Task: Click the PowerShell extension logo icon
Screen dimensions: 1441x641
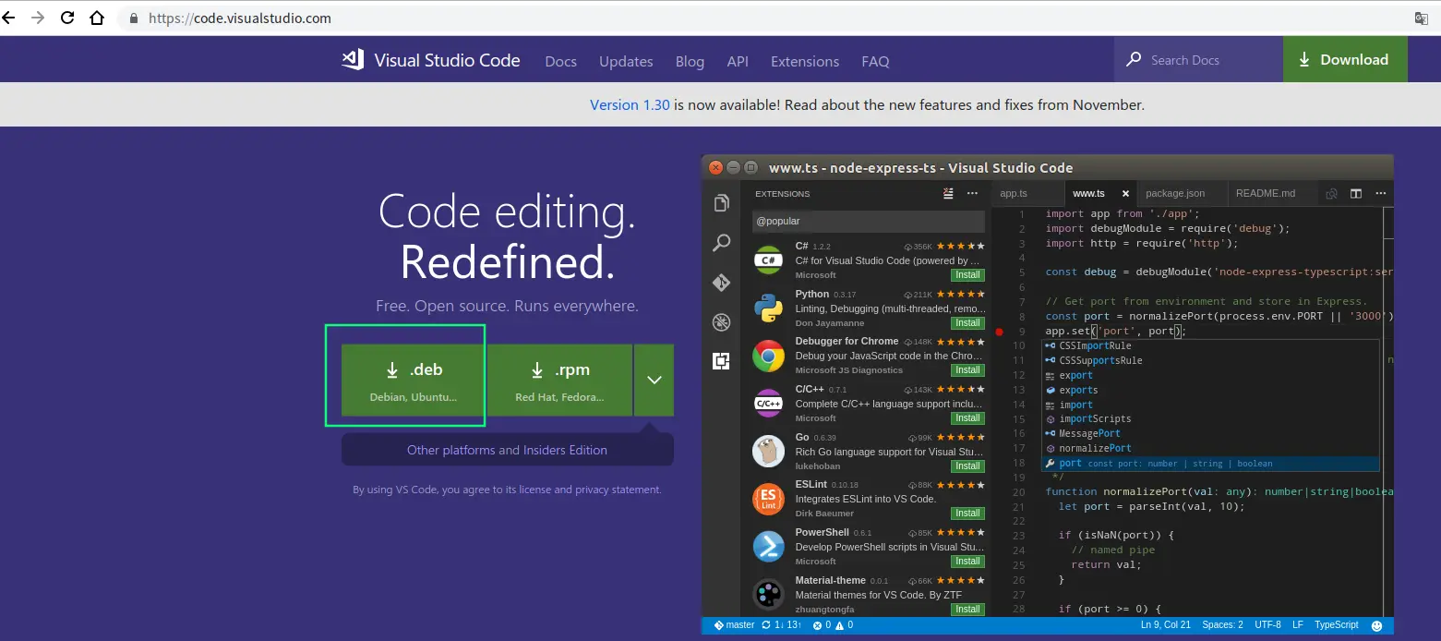Action: pos(768,547)
